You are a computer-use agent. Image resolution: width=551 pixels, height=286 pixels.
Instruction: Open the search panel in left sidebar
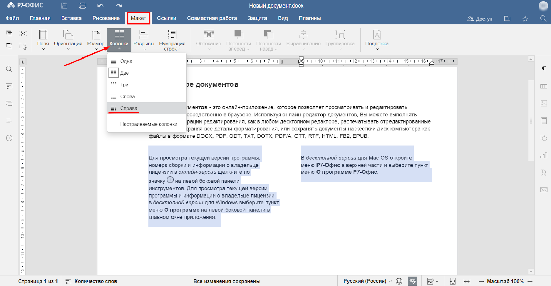pyautogui.click(x=9, y=69)
